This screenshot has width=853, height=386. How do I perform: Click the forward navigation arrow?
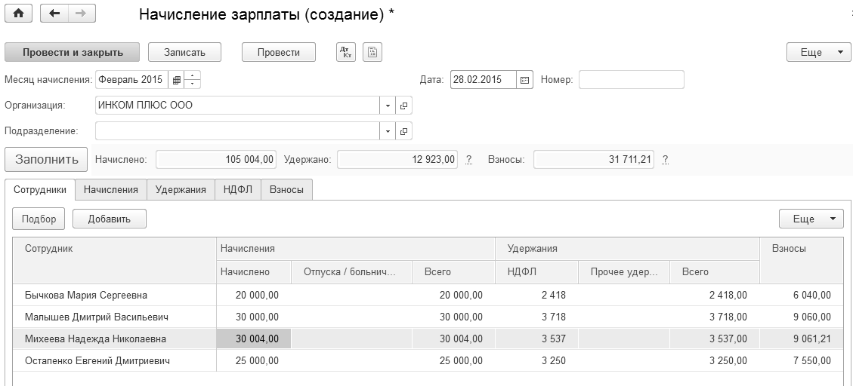click(x=82, y=14)
